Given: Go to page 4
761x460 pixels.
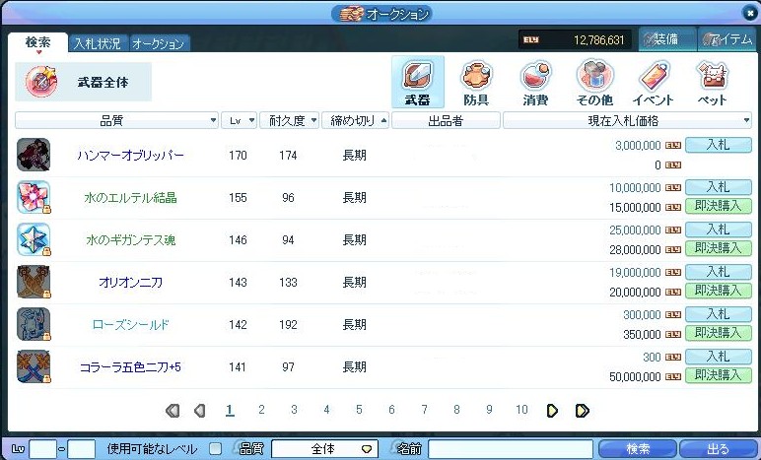Looking at the screenshot, I should point(326,410).
